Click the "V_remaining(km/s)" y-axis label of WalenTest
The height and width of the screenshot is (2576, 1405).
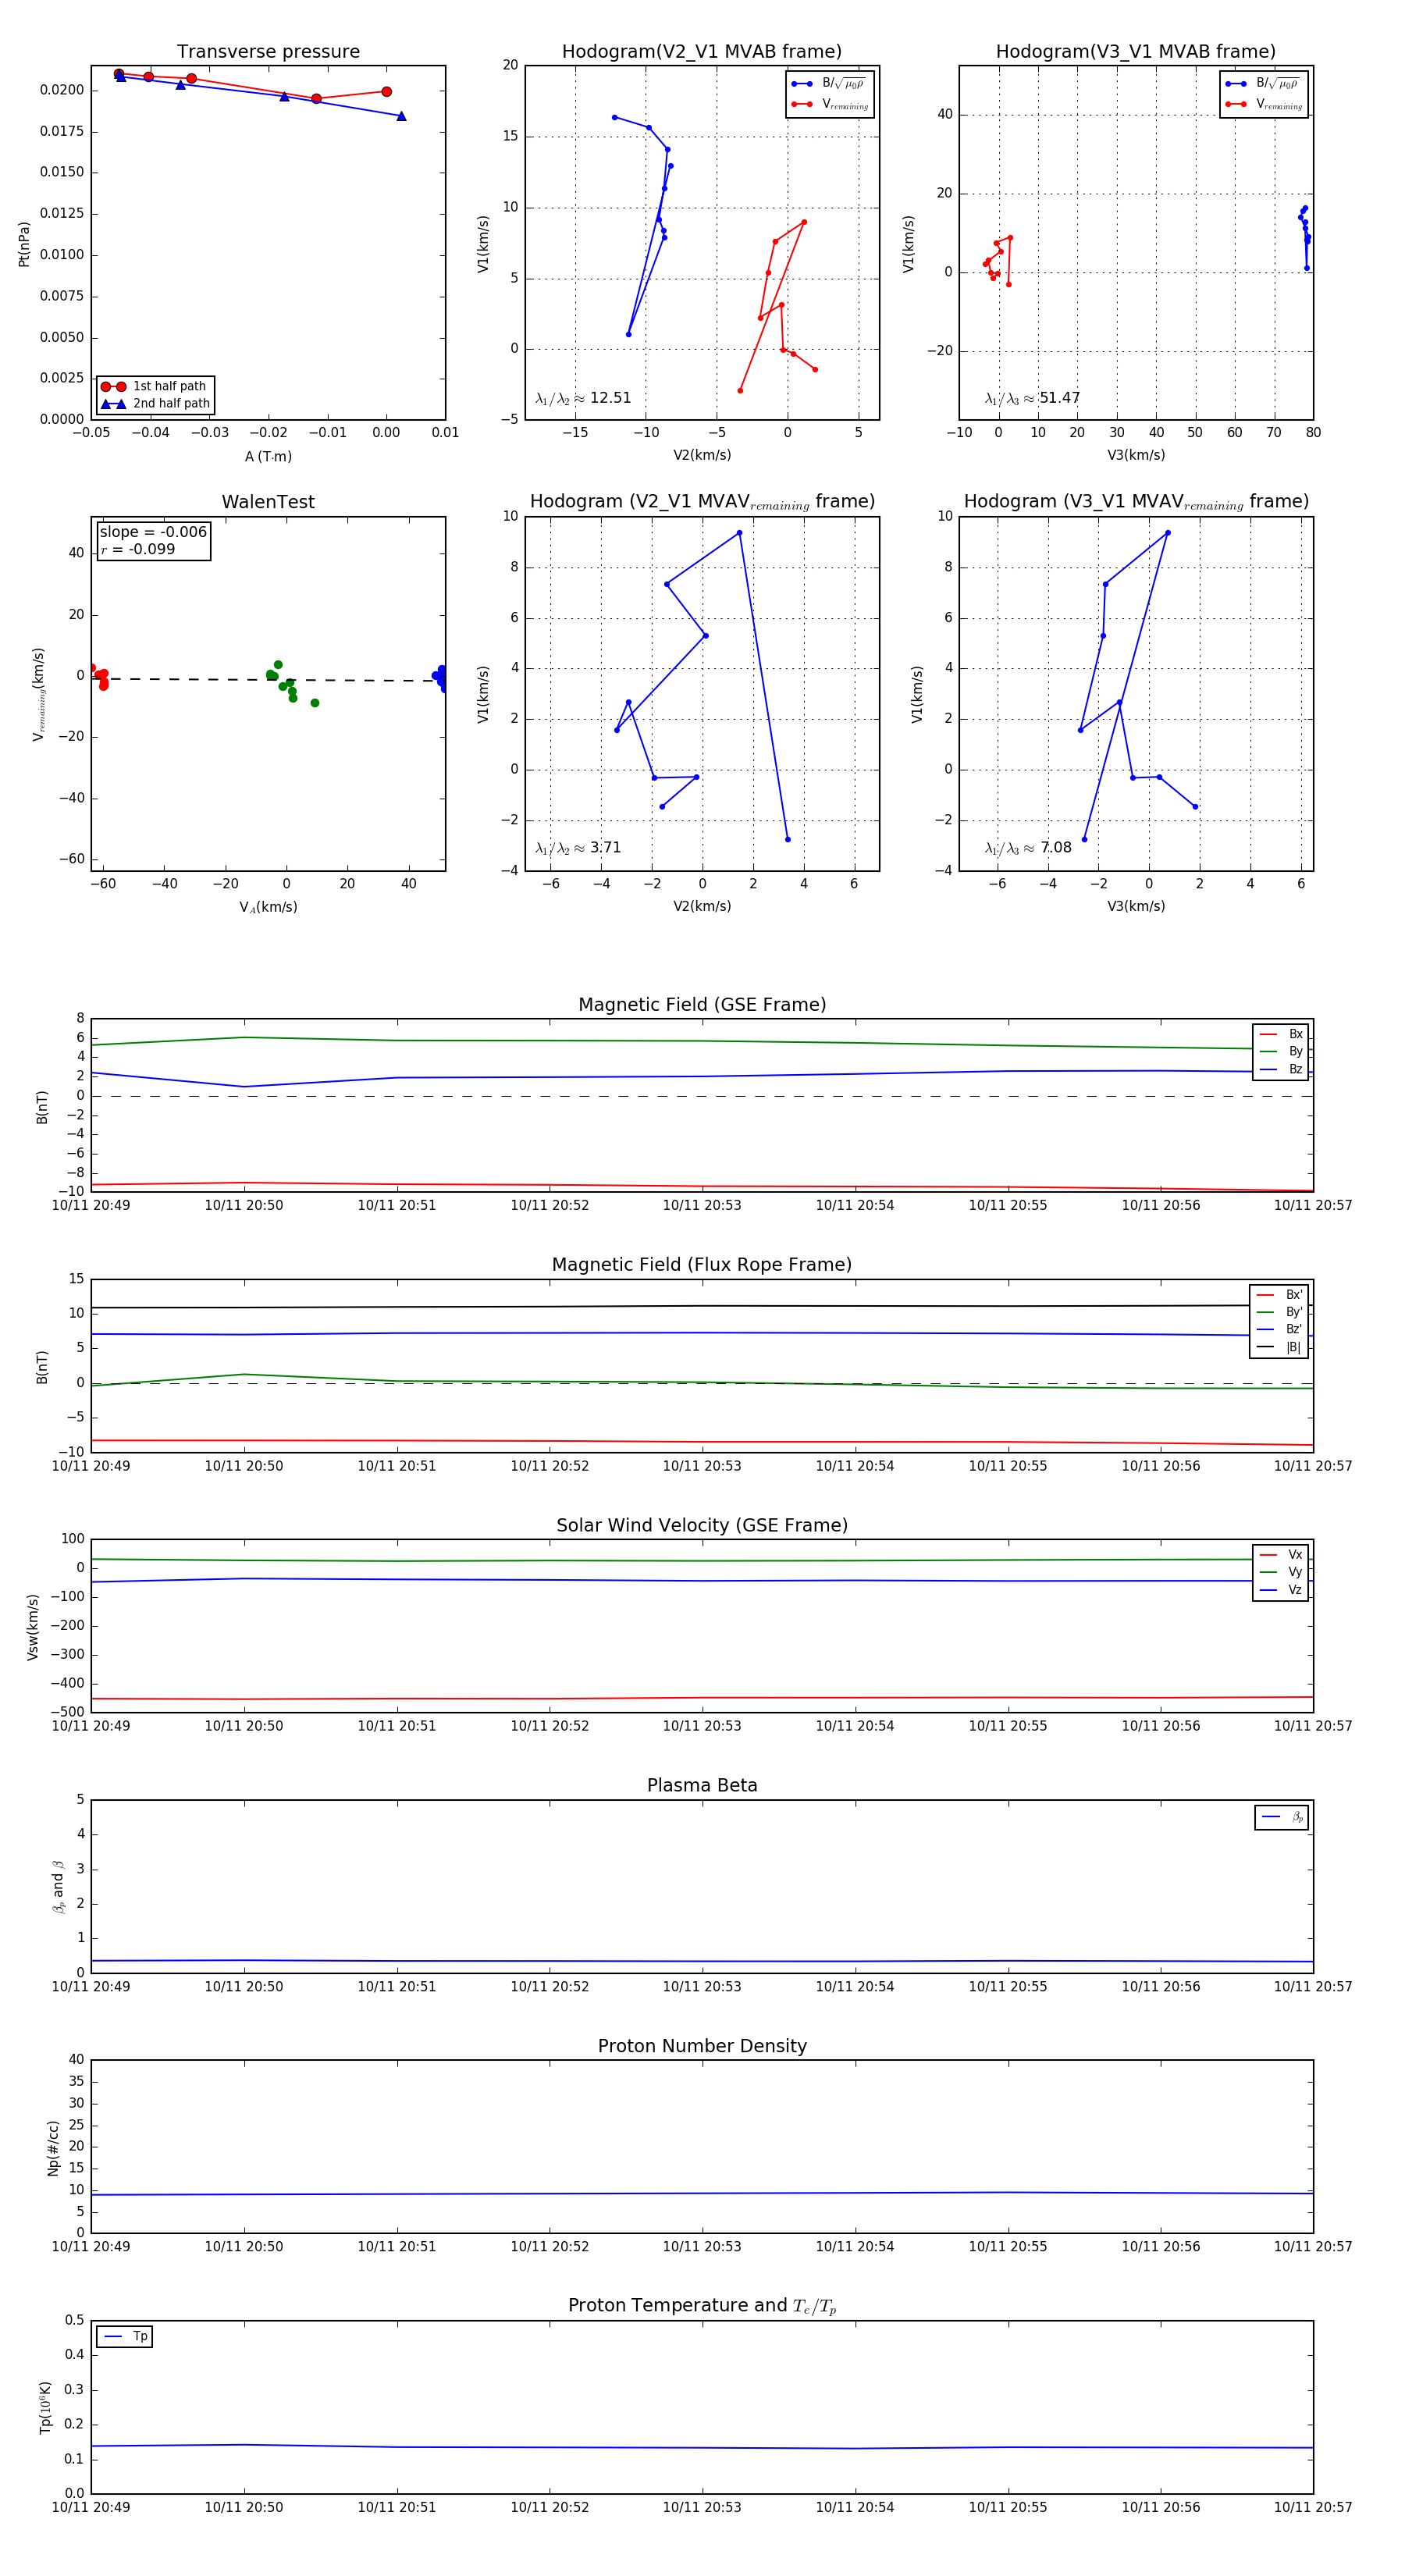pyautogui.click(x=39, y=694)
